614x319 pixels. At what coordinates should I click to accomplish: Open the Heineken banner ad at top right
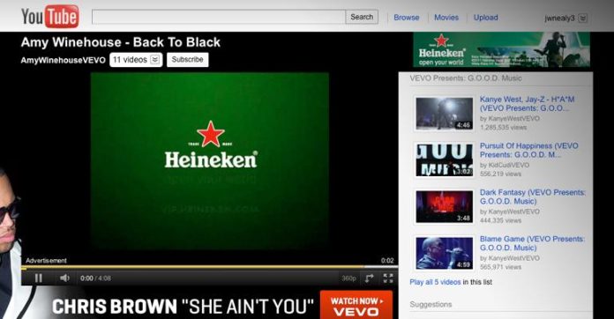[x=502, y=50]
